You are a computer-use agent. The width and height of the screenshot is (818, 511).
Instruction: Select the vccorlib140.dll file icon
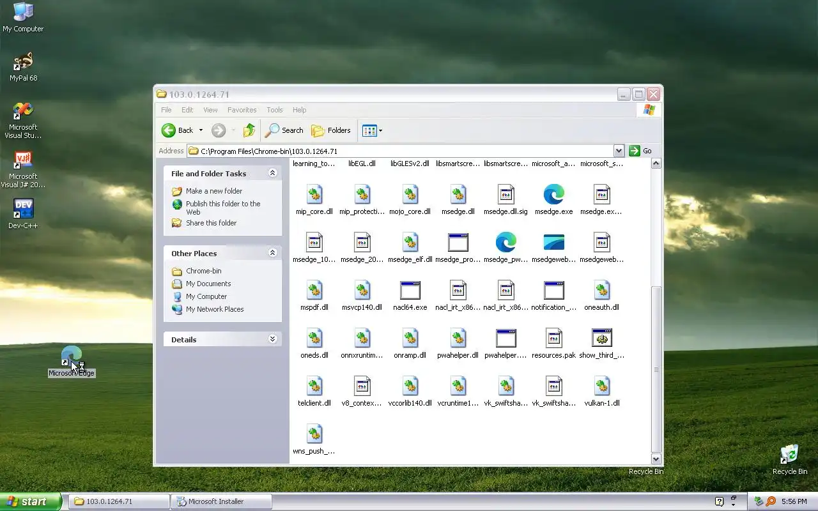(x=410, y=386)
